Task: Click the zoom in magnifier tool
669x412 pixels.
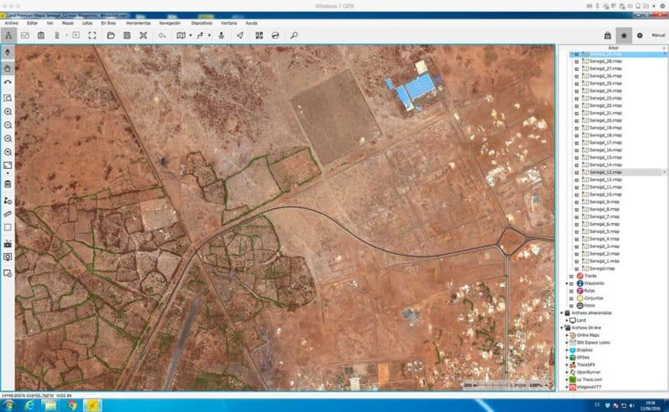Action: 8,112
